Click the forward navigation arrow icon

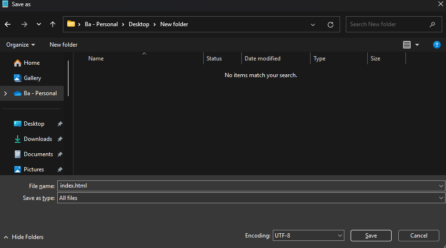24,24
